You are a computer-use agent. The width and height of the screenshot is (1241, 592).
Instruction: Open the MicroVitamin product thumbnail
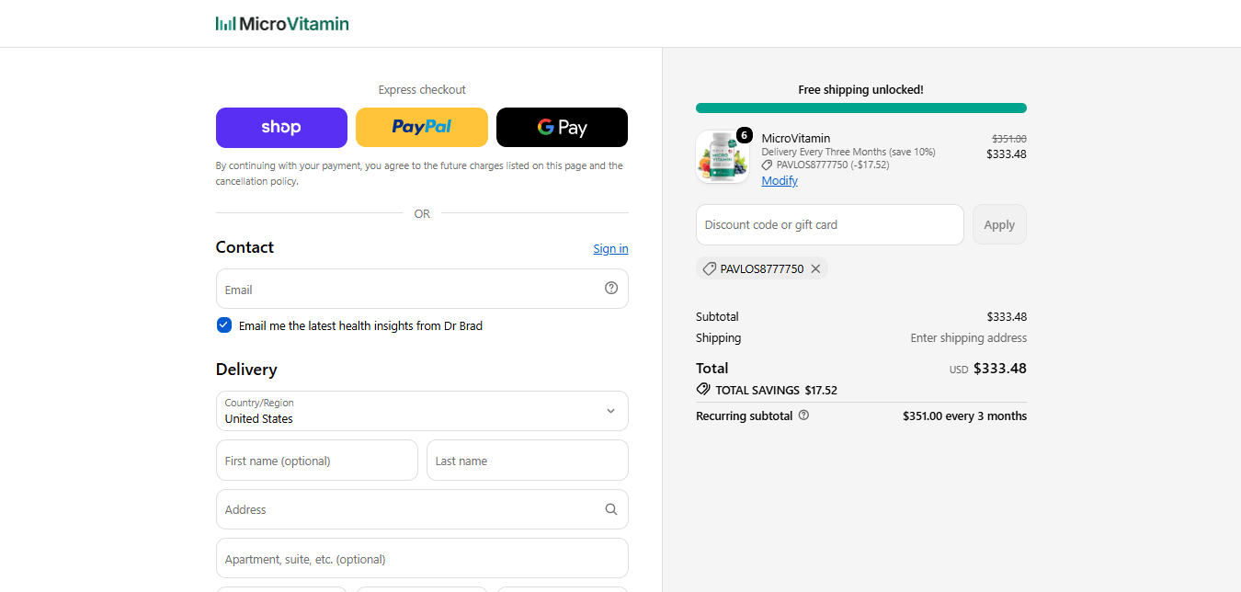(x=723, y=156)
